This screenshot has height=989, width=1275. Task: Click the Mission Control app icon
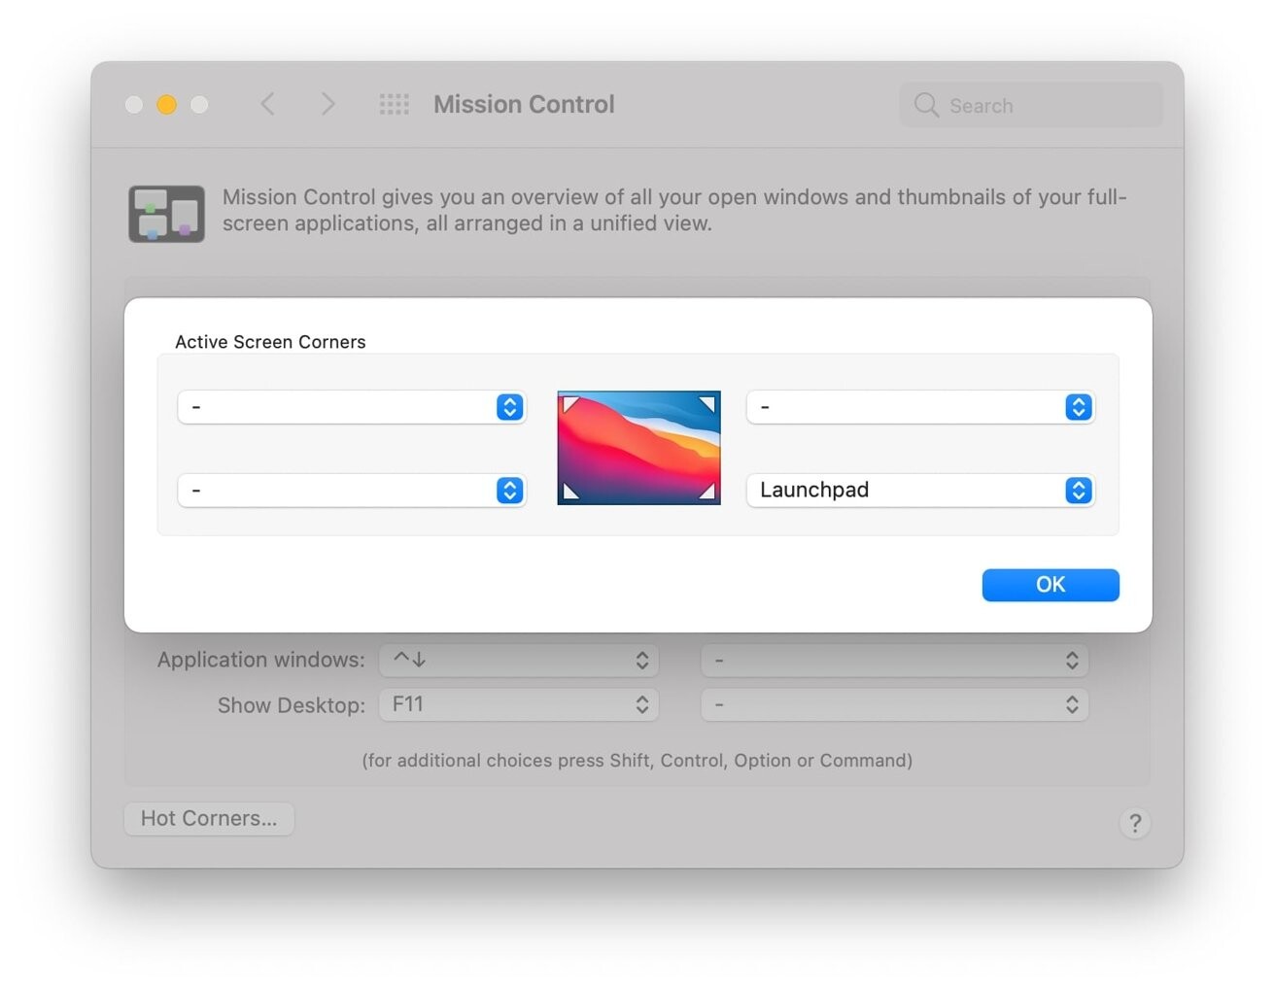click(x=166, y=213)
